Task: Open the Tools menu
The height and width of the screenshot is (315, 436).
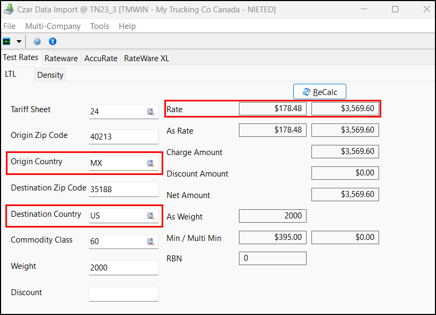Action: (99, 26)
